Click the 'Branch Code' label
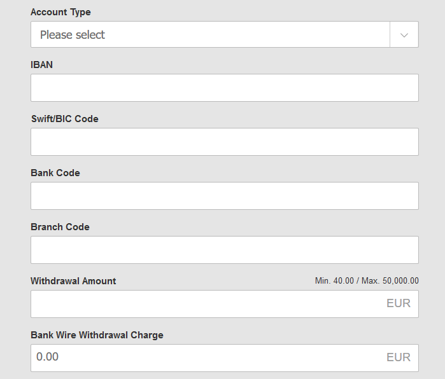 60,227
